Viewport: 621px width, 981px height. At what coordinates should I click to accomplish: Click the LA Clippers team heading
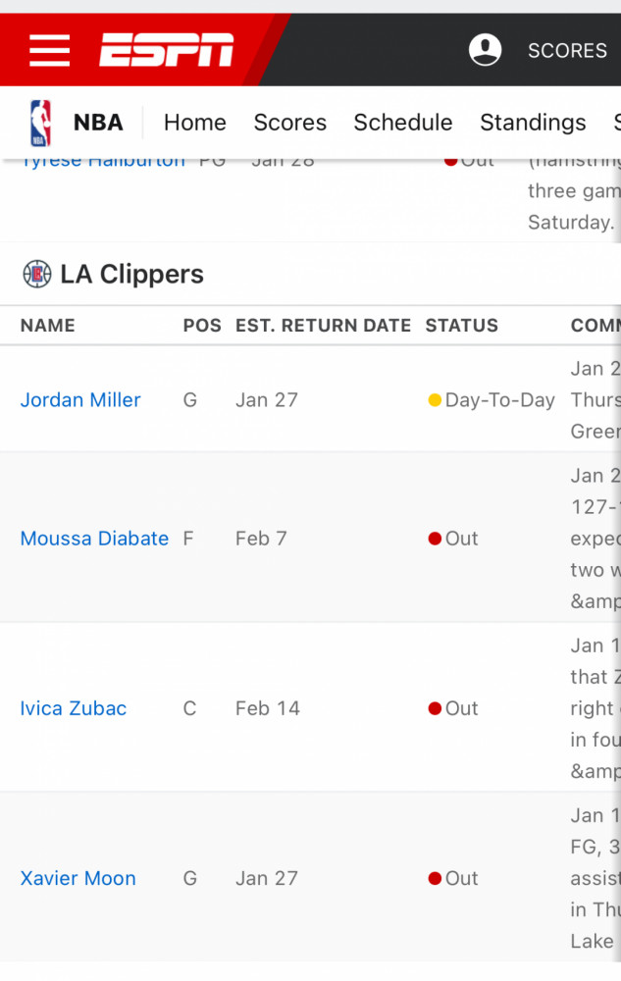point(132,274)
